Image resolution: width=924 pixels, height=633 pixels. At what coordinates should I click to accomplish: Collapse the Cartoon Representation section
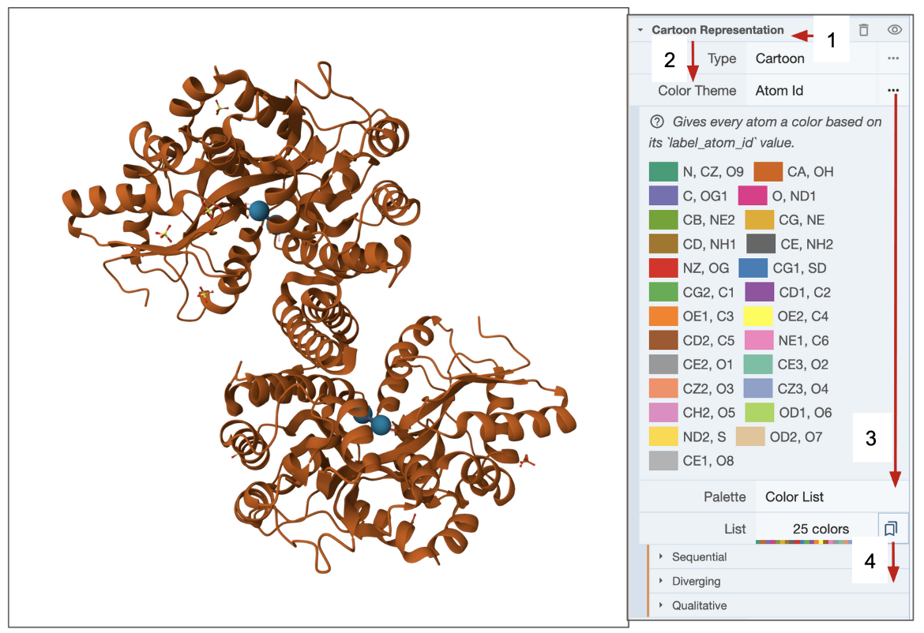640,30
